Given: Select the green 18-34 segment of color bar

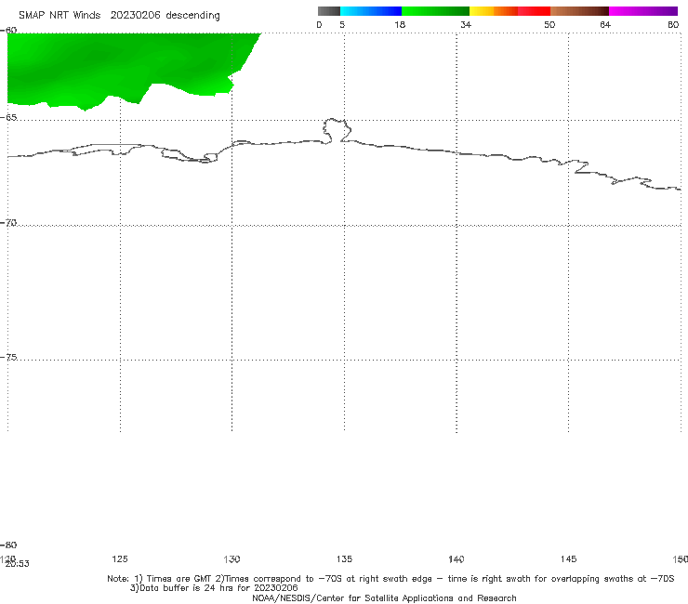Looking at the screenshot, I should [x=435, y=11].
